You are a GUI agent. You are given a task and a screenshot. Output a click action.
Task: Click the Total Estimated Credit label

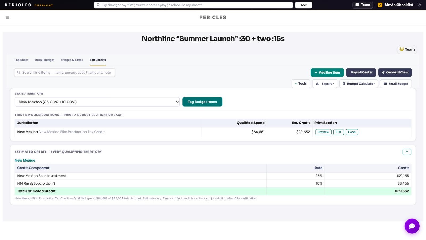tap(36, 191)
